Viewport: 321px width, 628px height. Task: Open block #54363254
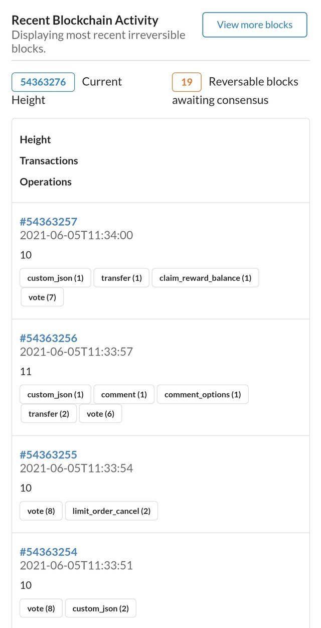pos(49,552)
